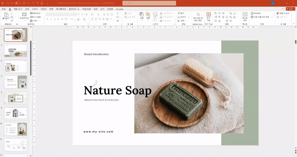Image resolution: width=297 pixels, height=157 pixels.
Task: Click the Reset (다시 설정) button
Action: pyautogui.click(x=35, y=17)
